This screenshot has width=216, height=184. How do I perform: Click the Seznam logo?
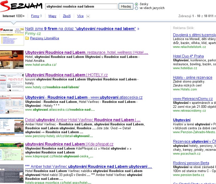[x=21, y=6]
